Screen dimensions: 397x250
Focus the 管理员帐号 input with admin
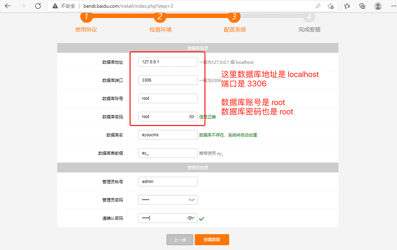(x=168, y=181)
